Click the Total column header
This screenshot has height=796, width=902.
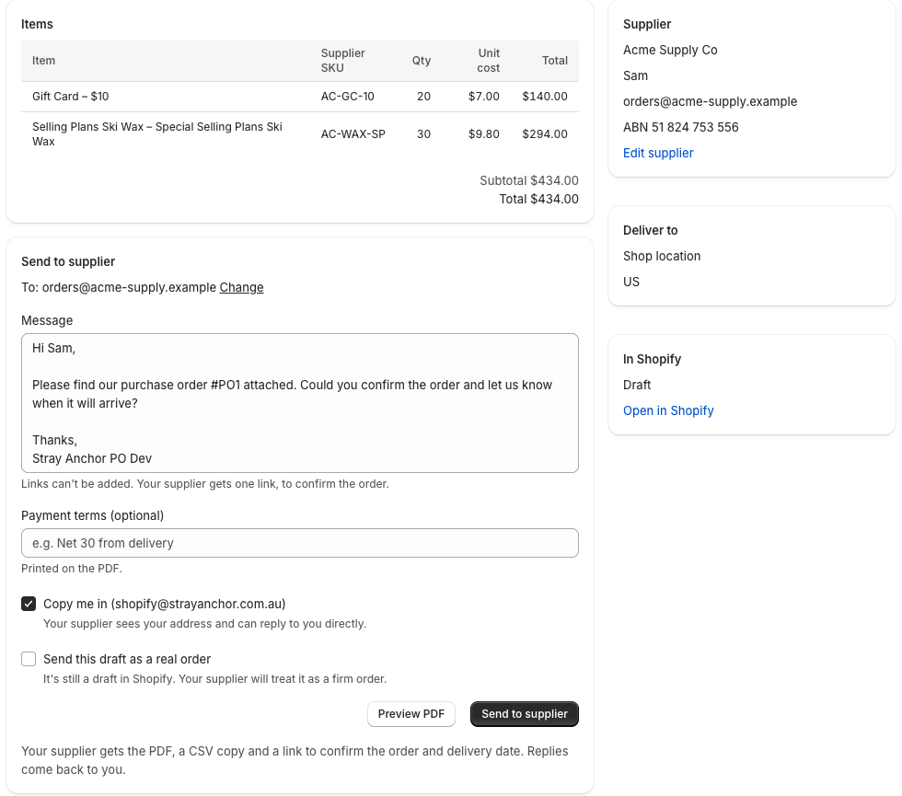[554, 61]
